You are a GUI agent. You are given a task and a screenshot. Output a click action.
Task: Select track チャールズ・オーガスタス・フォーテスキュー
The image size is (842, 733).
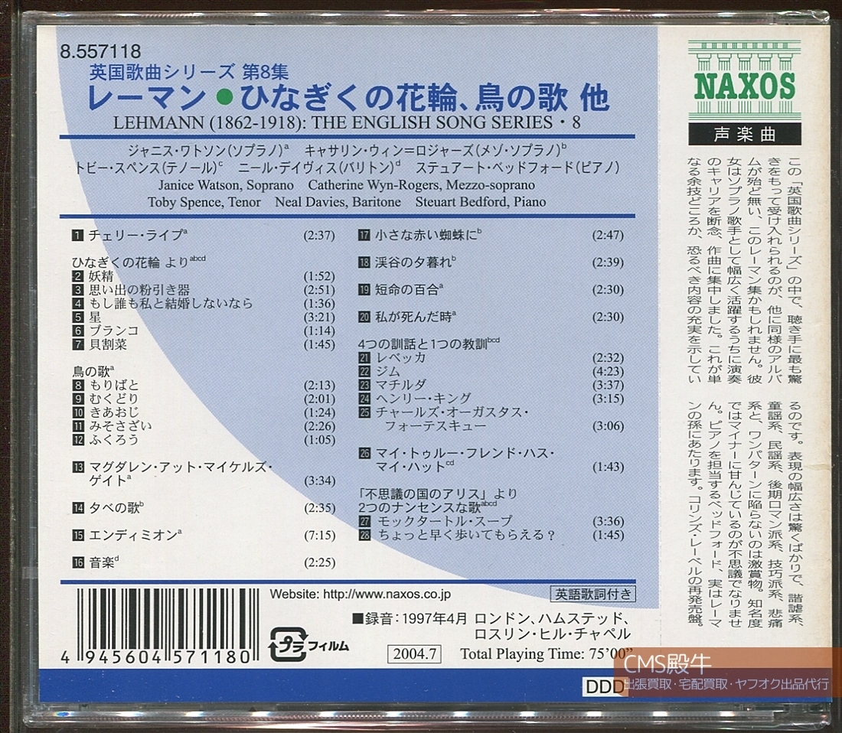[452, 419]
